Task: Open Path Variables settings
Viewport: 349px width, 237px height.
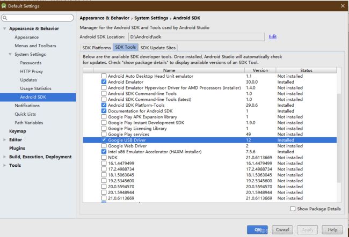Action: 28,122
